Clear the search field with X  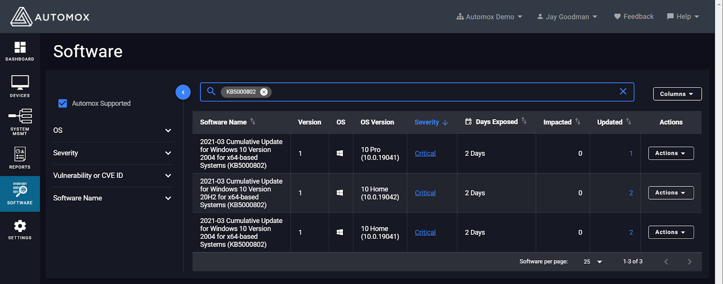click(x=623, y=91)
